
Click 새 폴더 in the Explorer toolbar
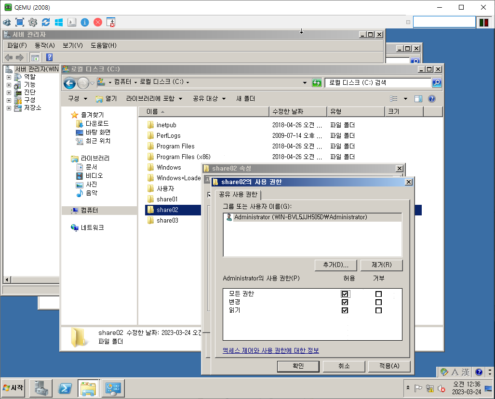[246, 99]
